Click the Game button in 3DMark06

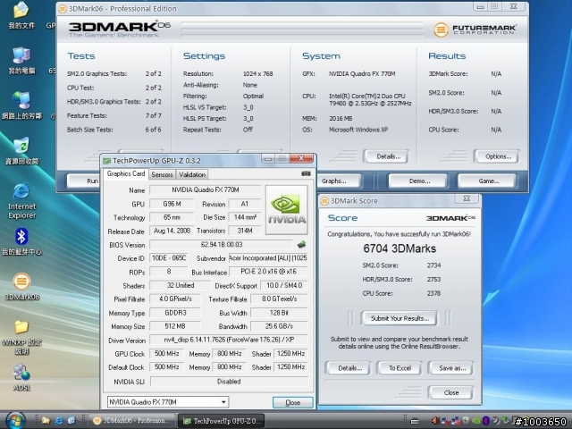(488, 181)
